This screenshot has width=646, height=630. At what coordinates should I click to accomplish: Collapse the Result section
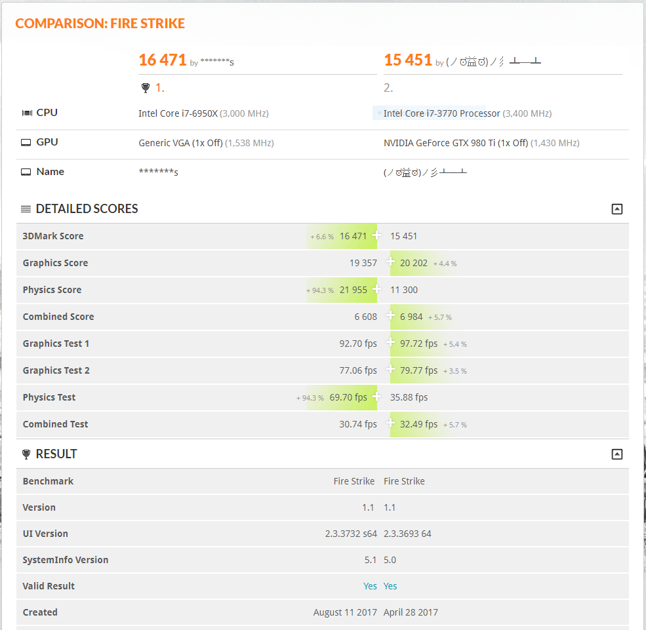coord(616,454)
